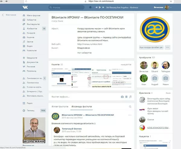Open Типичный Осетин reposted source link
The width and height of the screenshot is (181, 149).
72,129
